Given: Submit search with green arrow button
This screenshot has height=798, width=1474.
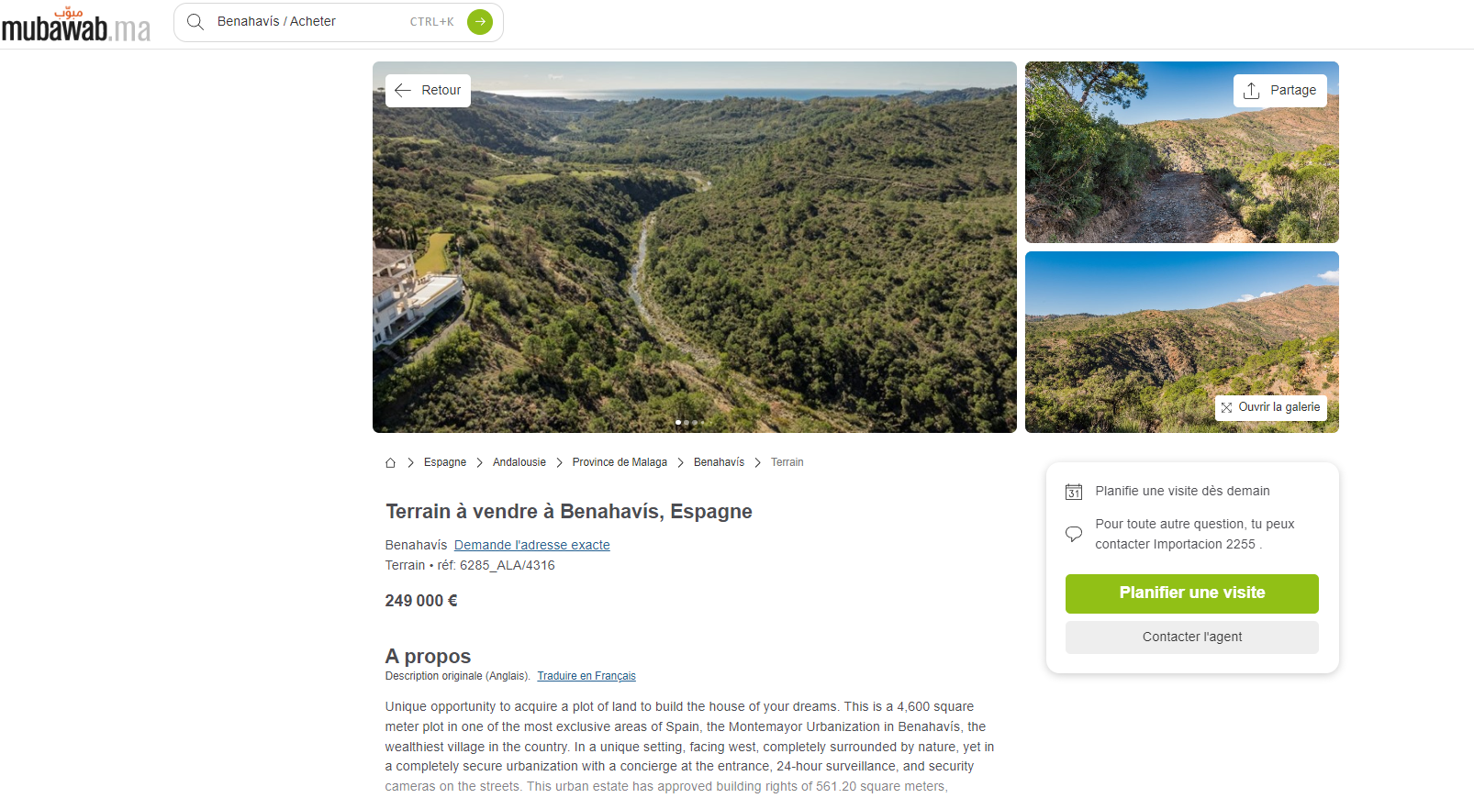Looking at the screenshot, I should (x=480, y=22).
